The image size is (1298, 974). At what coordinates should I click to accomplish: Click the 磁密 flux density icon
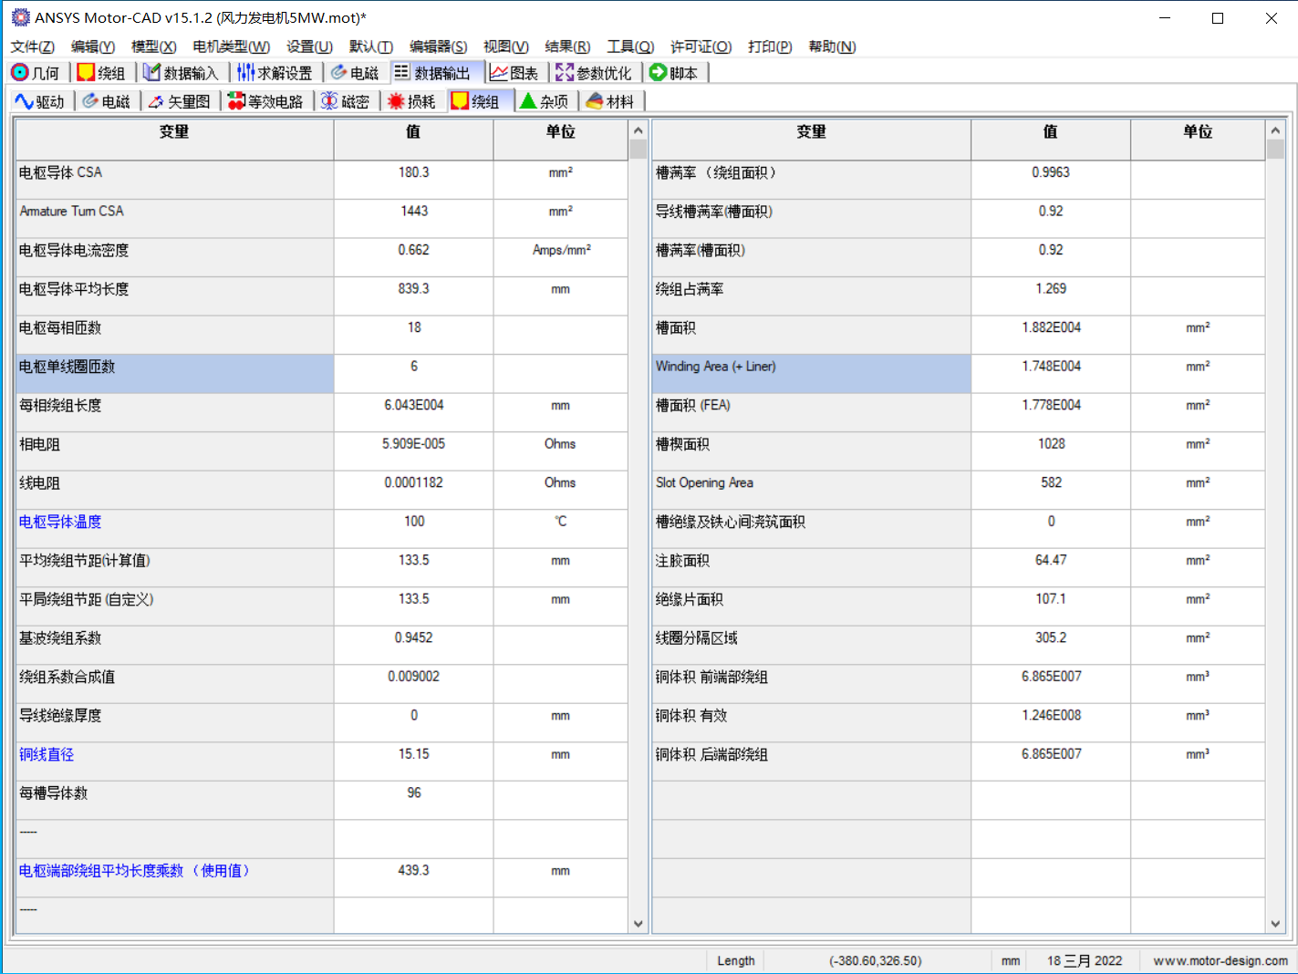329,101
